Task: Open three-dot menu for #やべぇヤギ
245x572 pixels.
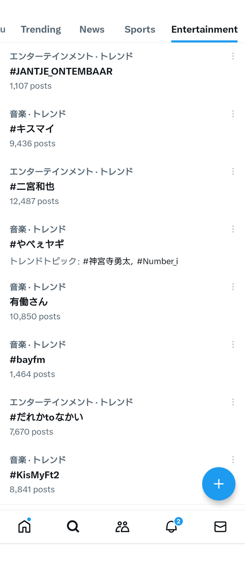Action: 233,229
